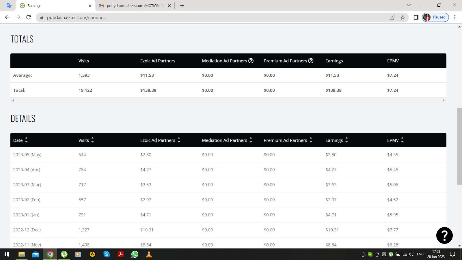
Task: Select the 2023-03 (Mar) date cell
Action: coord(27,185)
